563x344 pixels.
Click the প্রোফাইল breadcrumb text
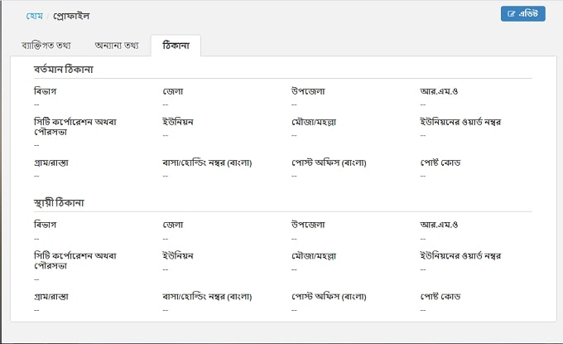(x=71, y=16)
